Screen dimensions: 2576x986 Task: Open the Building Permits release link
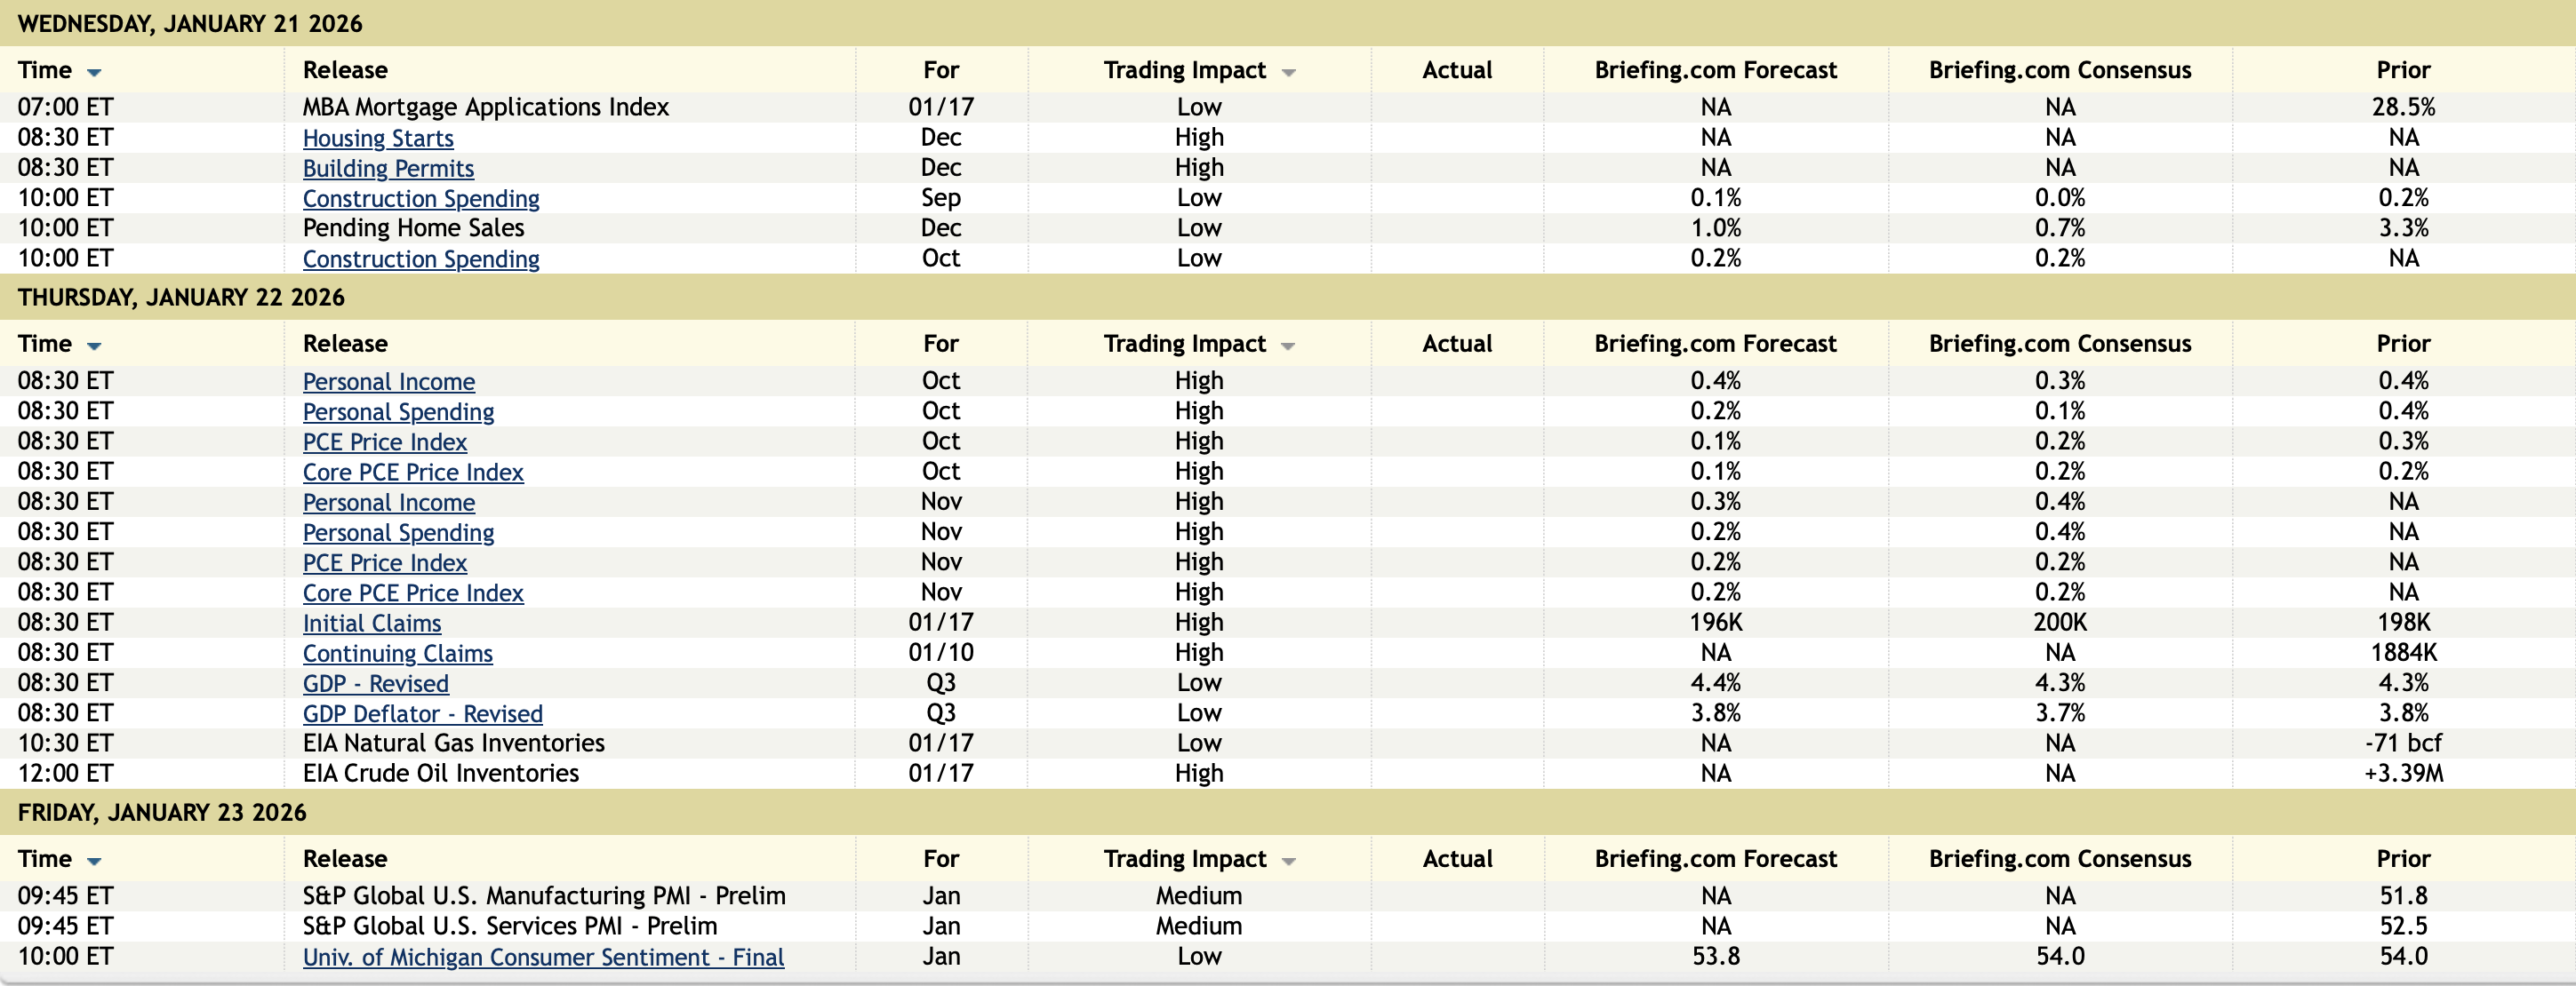point(388,168)
